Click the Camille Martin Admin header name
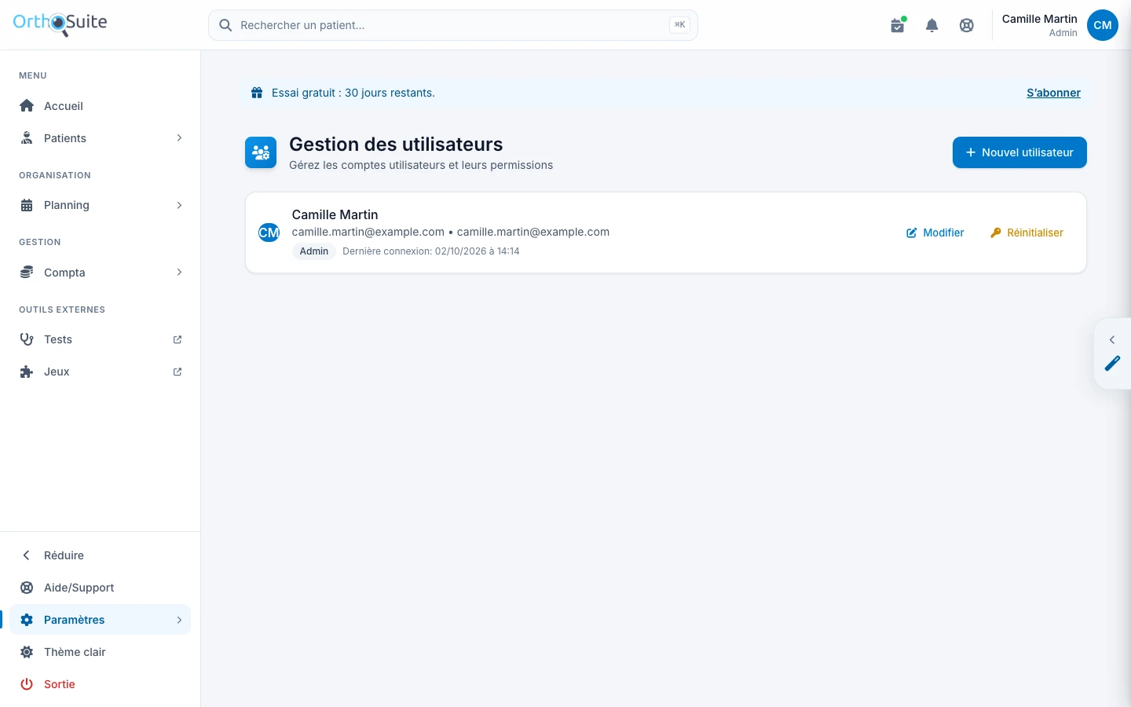The image size is (1131, 707). tap(1039, 25)
